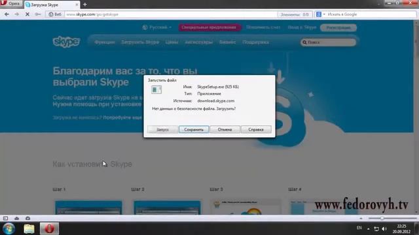The width and height of the screenshot is (419, 235).
Task: Click the Попробуйте еще раз link
Action: 122,117
